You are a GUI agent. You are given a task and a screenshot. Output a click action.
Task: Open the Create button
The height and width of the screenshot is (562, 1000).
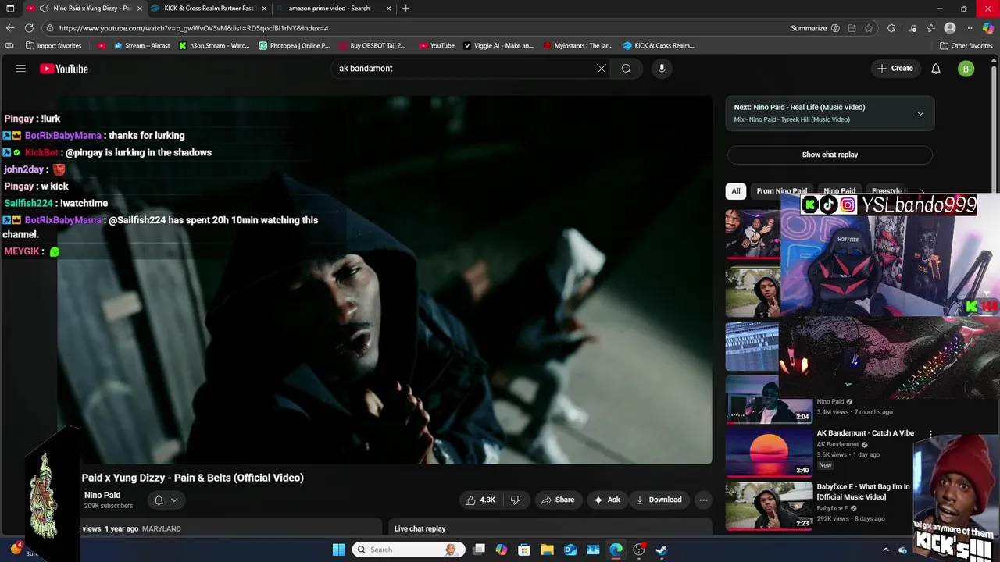(895, 69)
